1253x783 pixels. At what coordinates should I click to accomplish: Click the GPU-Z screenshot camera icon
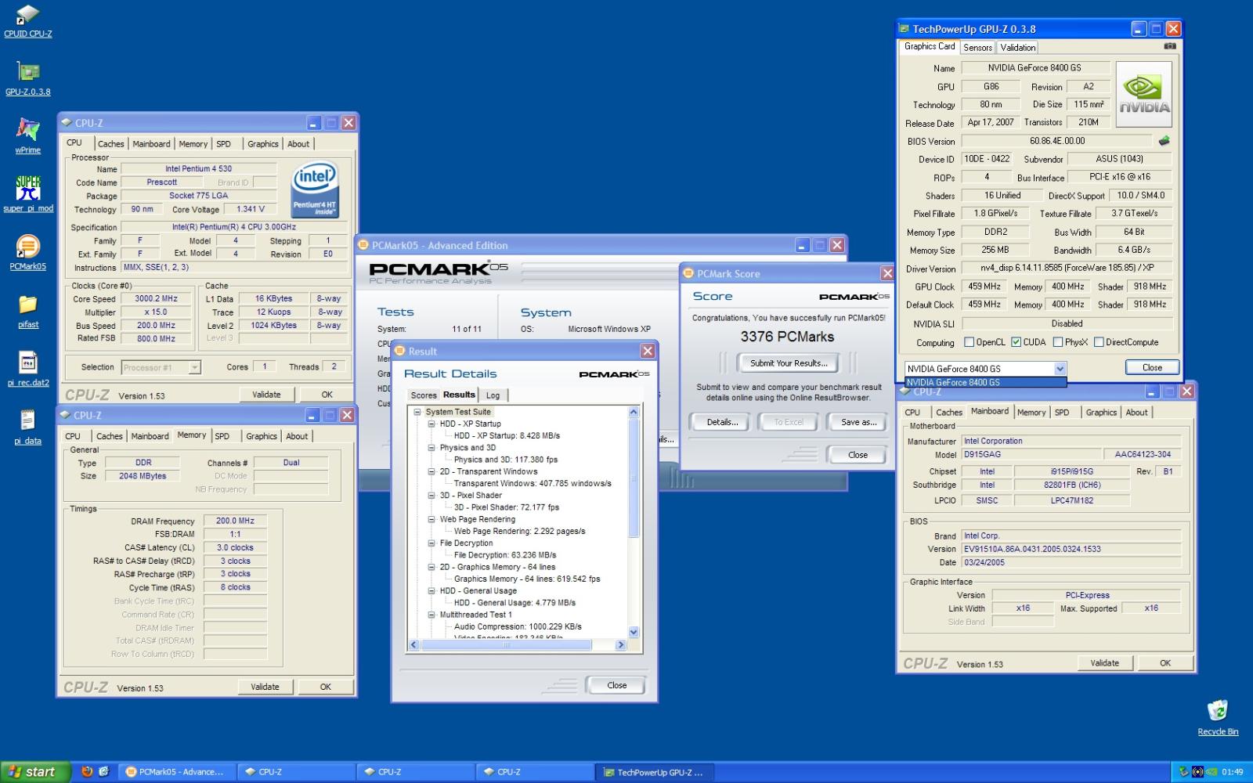click(x=1169, y=46)
